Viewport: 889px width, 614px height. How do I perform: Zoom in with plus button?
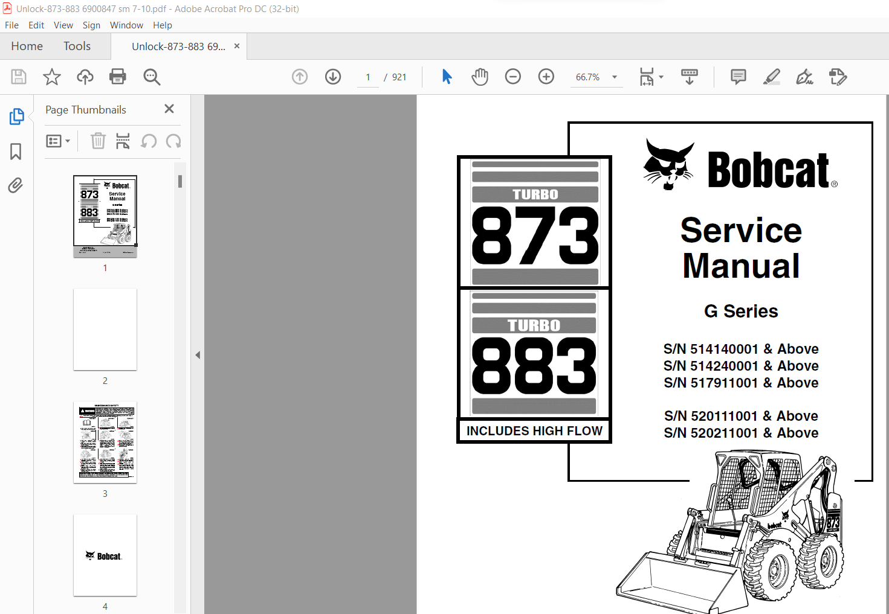tap(546, 77)
